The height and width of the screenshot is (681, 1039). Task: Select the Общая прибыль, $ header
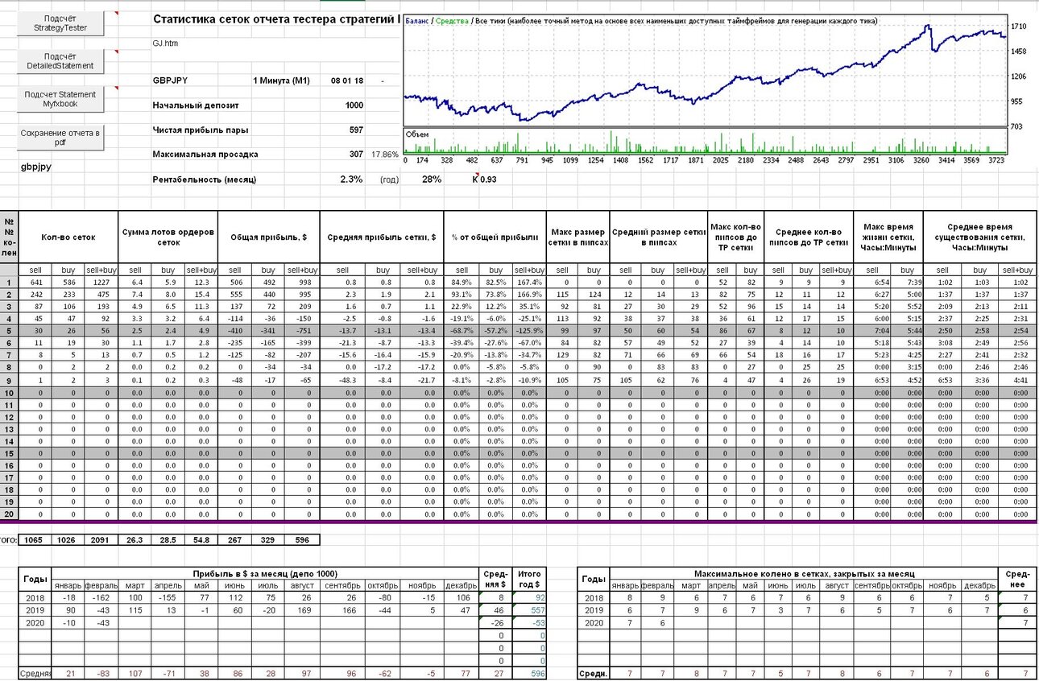[269, 237]
